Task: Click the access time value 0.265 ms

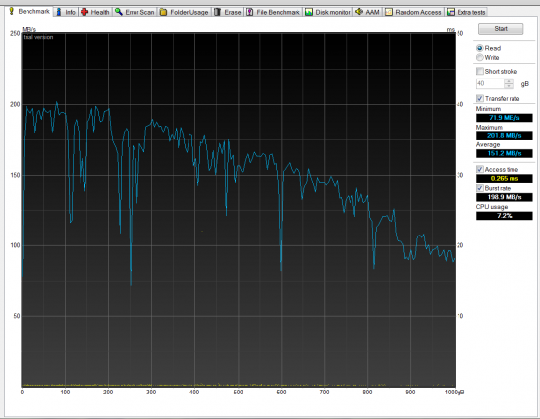Action: (505, 178)
